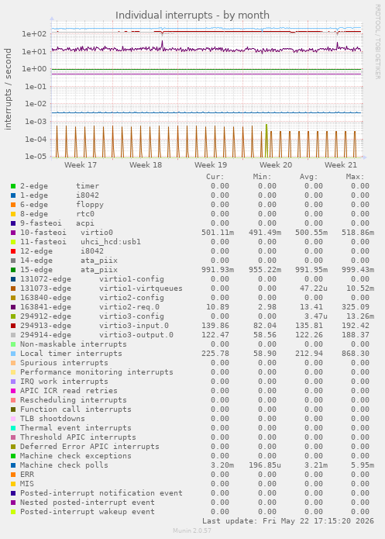Click the Week 21 x-axis label

pos(341,165)
